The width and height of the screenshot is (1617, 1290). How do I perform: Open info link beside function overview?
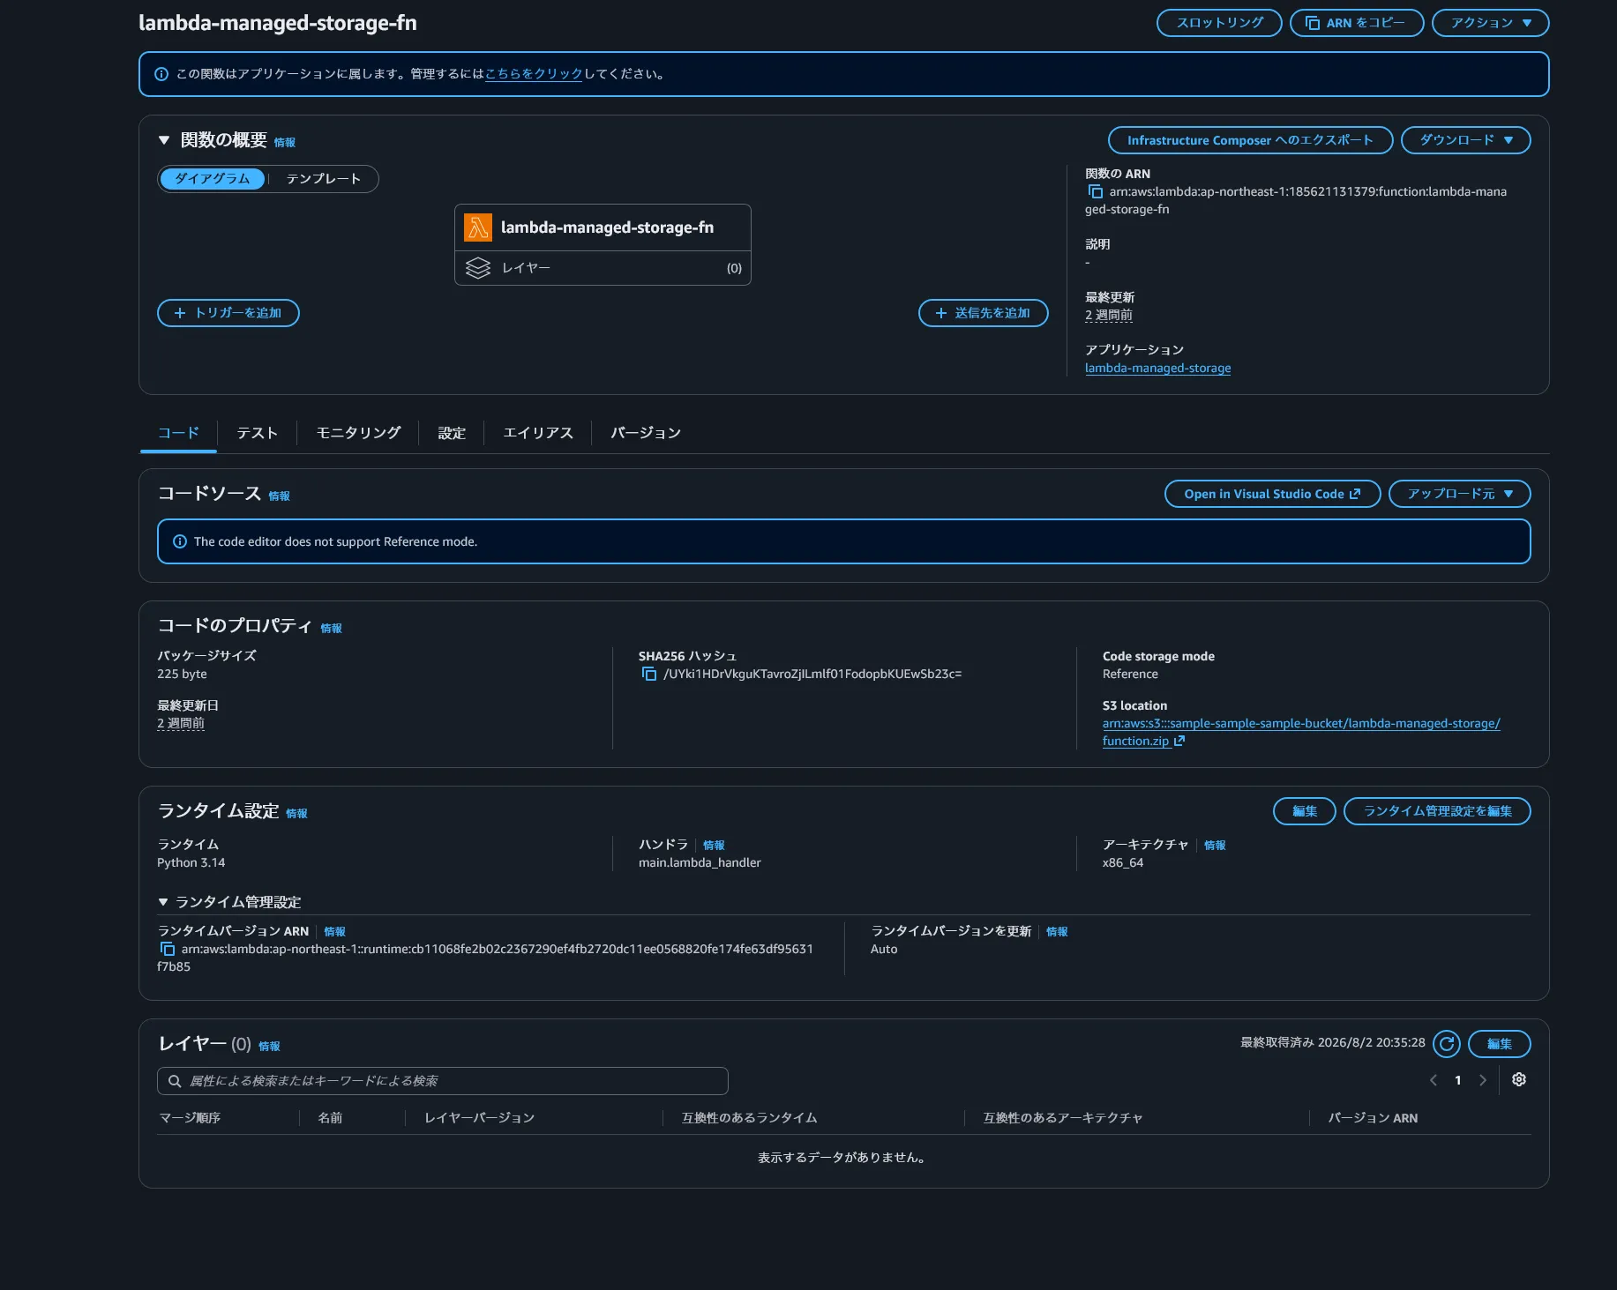coord(284,143)
